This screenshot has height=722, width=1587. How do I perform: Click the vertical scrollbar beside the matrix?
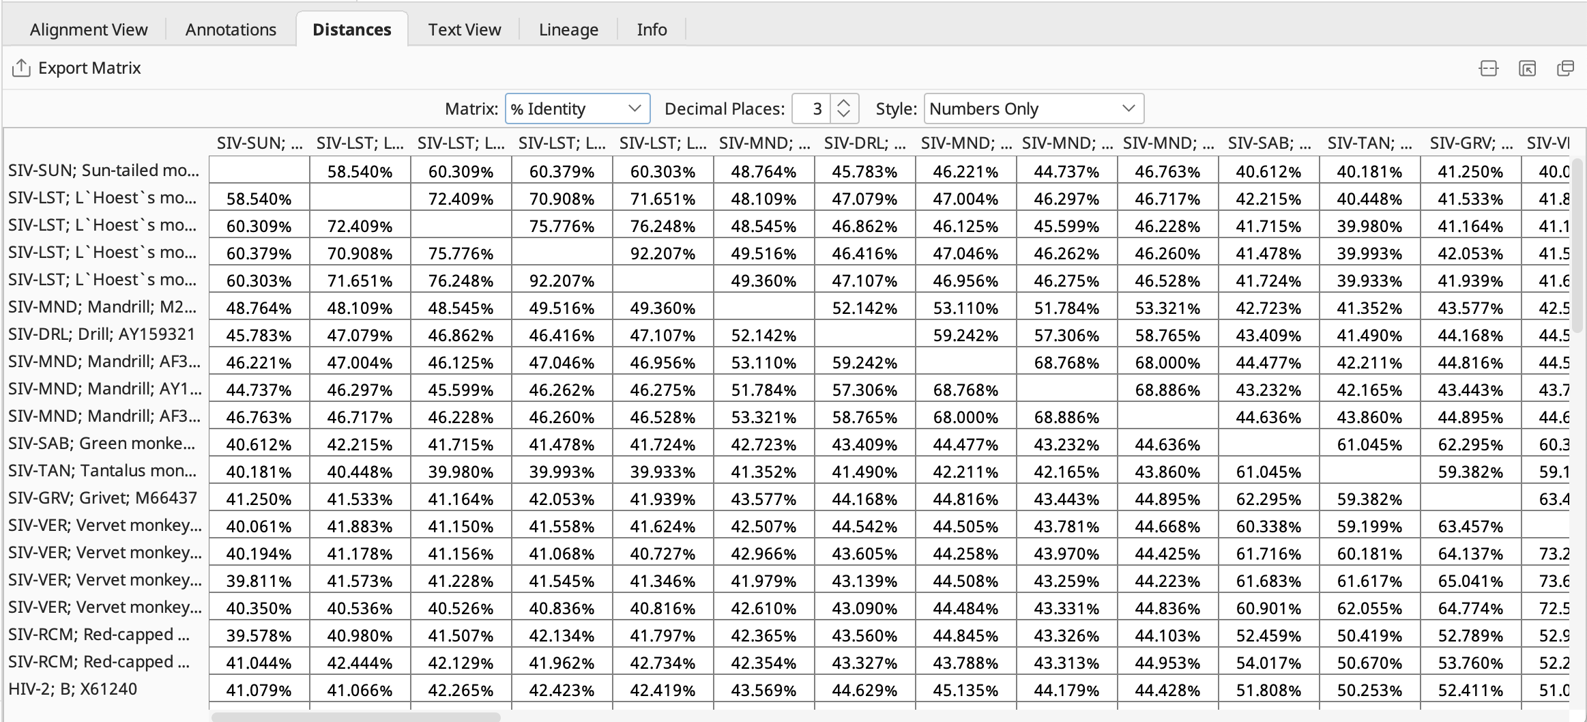[1576, 246]
